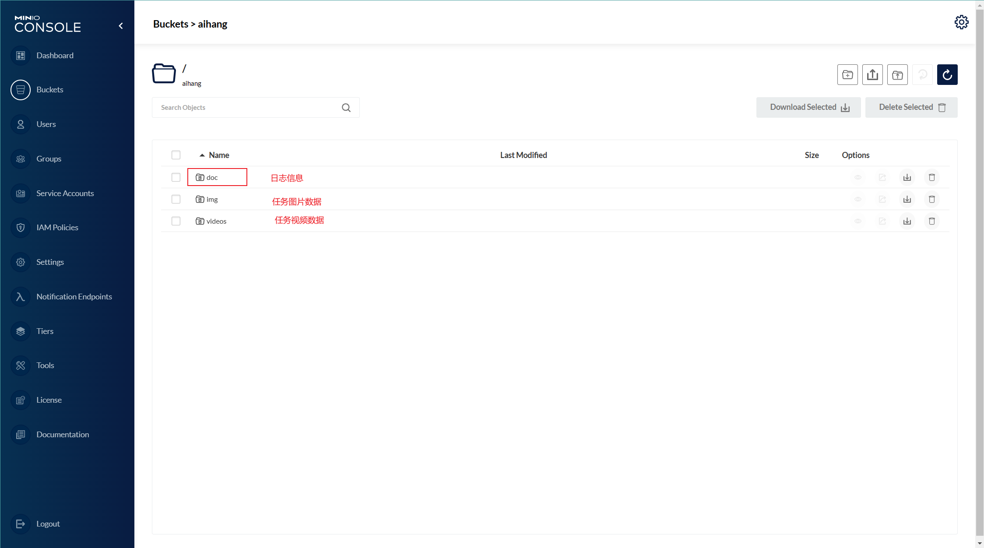Open bucket settings gear icon
The height and width of the screenshot is (548, 984).
961,22
